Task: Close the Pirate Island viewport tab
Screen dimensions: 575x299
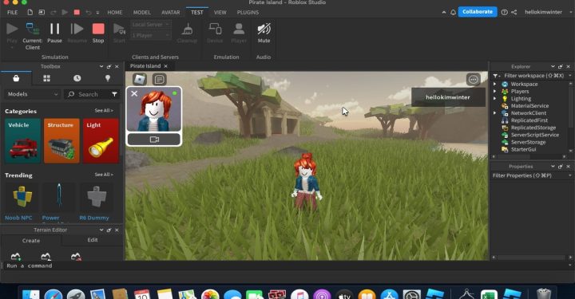Action: click(x=166, y=66)
